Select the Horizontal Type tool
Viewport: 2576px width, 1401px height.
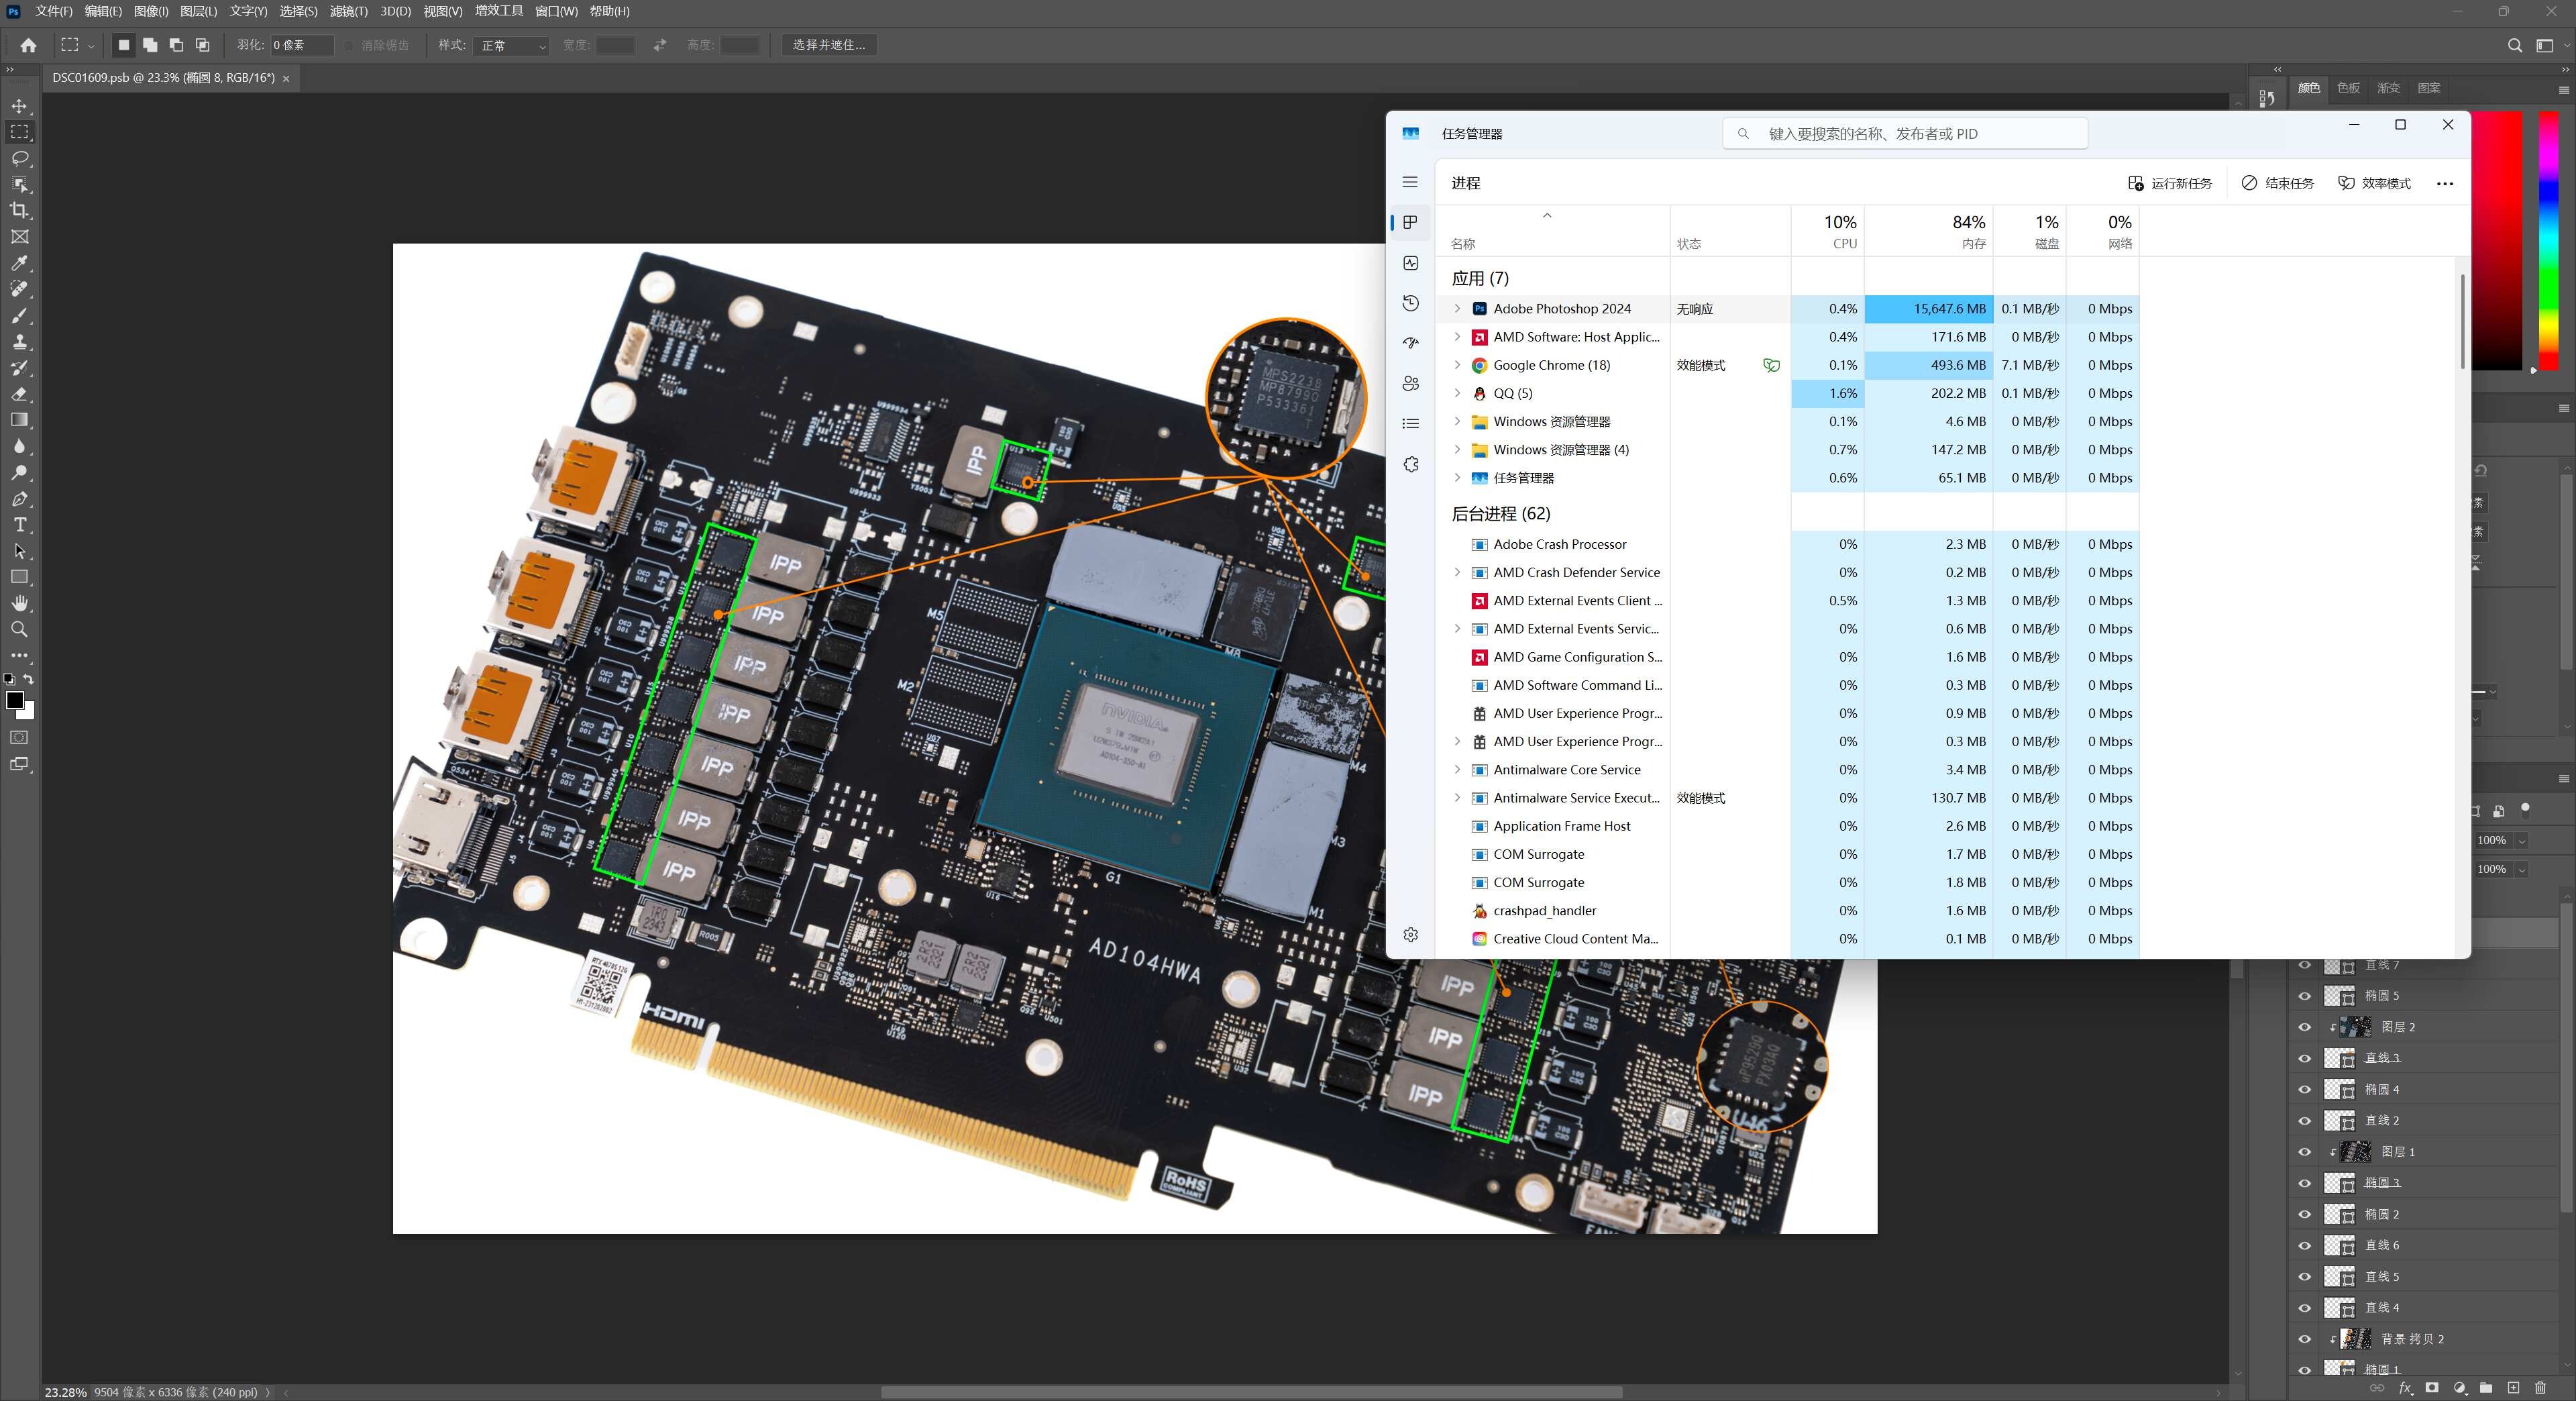coord(19,525)
